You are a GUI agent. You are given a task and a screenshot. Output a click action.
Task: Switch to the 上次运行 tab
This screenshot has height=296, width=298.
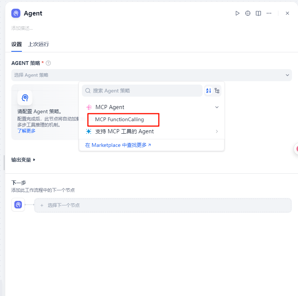[x=38, y=44]
